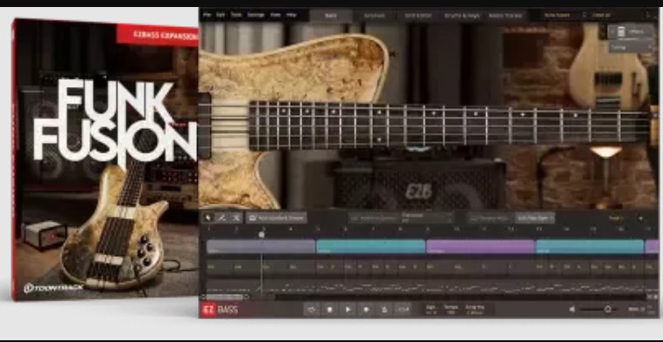Image resolution: width=663 pixels, height=342 pixels.
Task: Click the Edit Play Style button
Action: coord(535,218)
